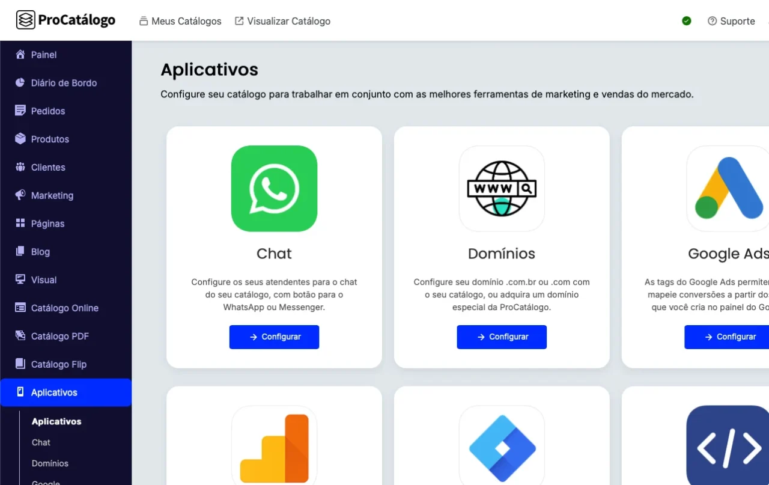
Task: Go to Diário de Bordo
Action: click(x=64, y=83)
